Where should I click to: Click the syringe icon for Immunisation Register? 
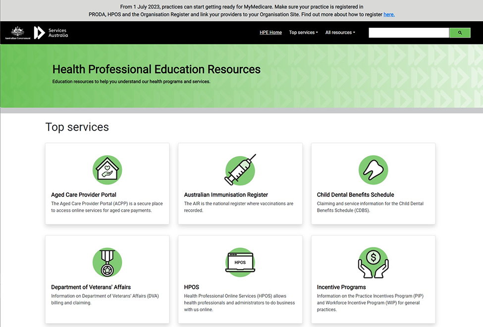pos(240,170)
